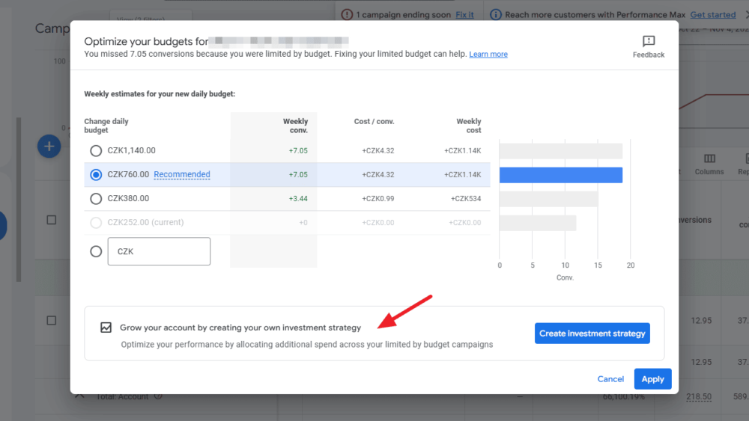
Task: Open the Learn more link
Action: [x=488, y=55]
